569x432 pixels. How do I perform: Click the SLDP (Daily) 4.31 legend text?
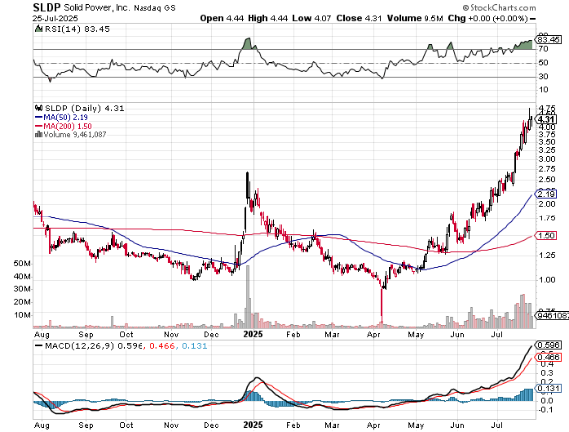(x=84, y=108)
